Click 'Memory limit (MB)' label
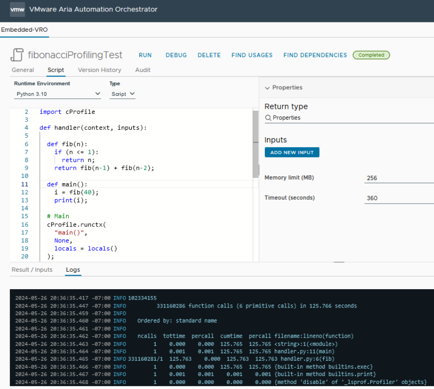 coord(289,178)
